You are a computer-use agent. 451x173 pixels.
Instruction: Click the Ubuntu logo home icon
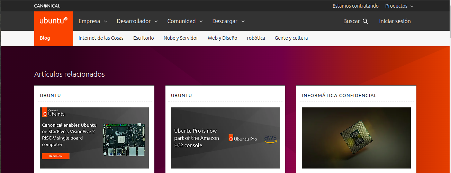click(x=53, y=21)
